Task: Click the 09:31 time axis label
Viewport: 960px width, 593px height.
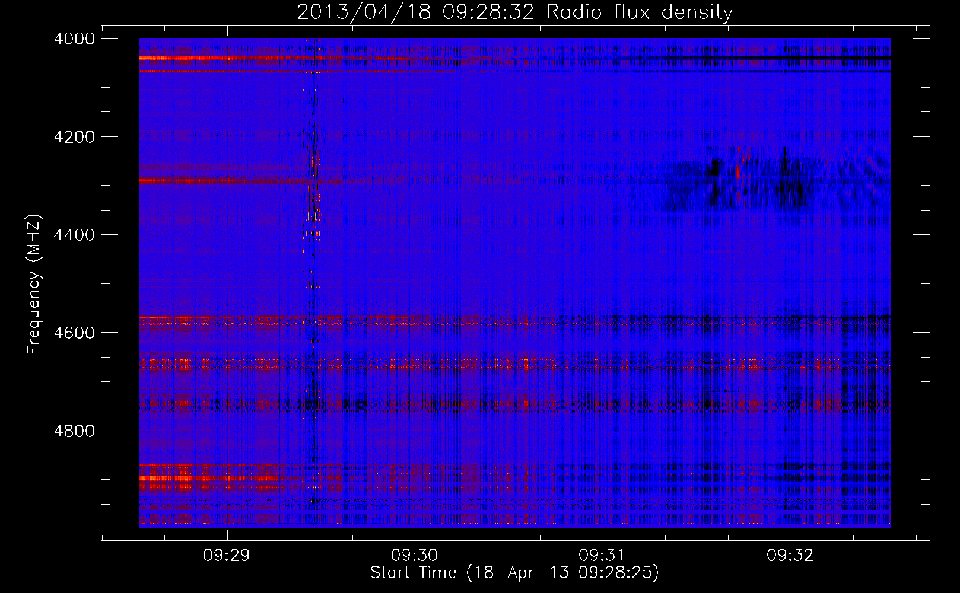Action: click(602, 556)
